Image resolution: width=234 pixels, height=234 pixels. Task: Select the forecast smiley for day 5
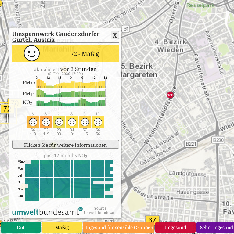tap(33, 122)
